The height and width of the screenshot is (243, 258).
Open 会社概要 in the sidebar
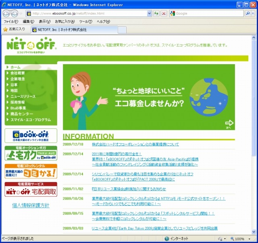pos(17,73)
